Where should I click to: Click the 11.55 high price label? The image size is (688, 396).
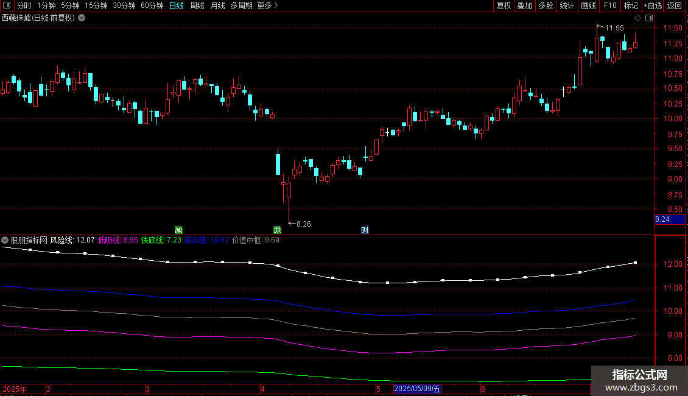(614, 27)
